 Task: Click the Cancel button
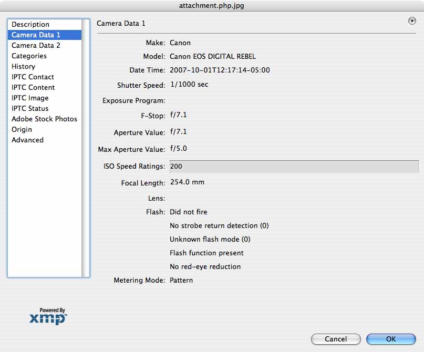(x=336, y=339)
